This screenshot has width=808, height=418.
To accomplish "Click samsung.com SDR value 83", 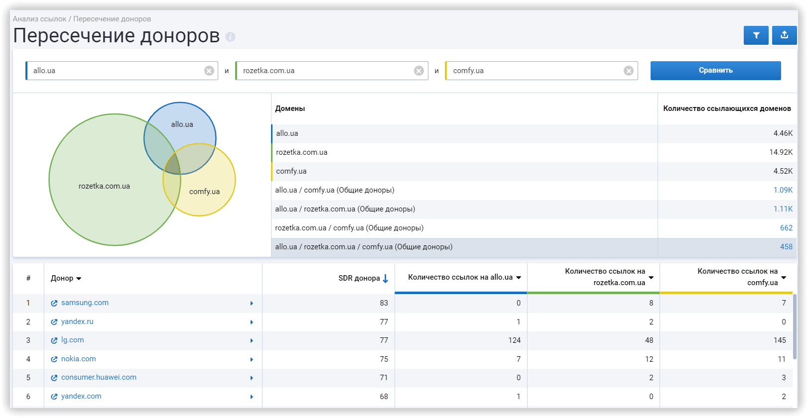I will pos(384,303).
